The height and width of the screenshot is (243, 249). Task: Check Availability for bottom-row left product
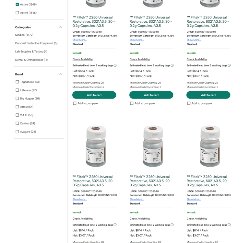(83, 219)
